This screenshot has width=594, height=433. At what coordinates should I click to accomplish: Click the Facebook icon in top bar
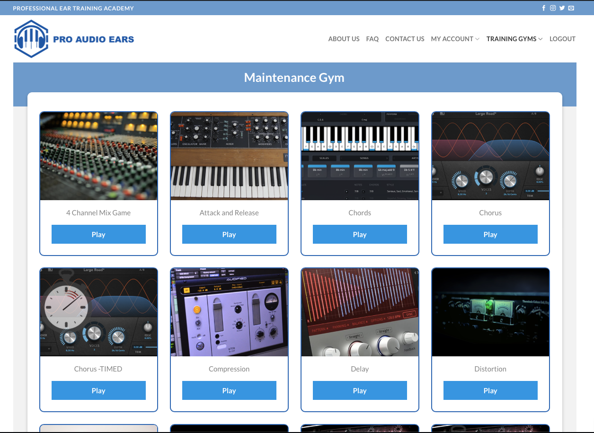pyautogui.click(x=543, y=8)
